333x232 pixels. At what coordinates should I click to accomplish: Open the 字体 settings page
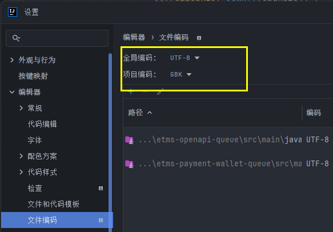point(35,140)
